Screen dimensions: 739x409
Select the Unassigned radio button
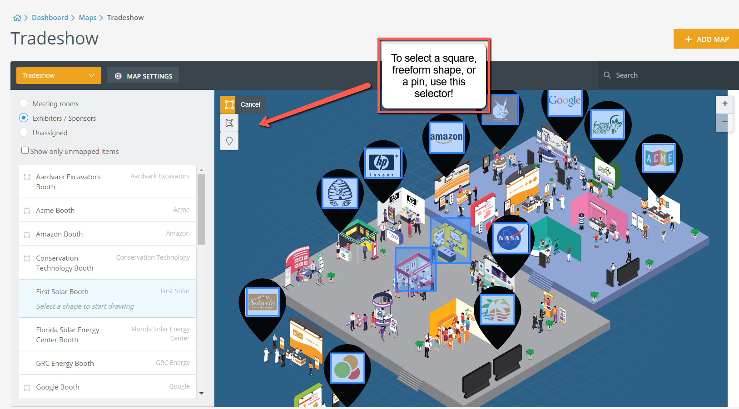(24, 133)
